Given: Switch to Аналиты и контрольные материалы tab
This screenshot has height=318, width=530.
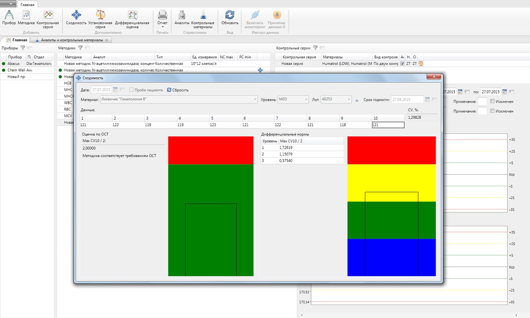Looking at the screenshot, I should tap(72, 40).
